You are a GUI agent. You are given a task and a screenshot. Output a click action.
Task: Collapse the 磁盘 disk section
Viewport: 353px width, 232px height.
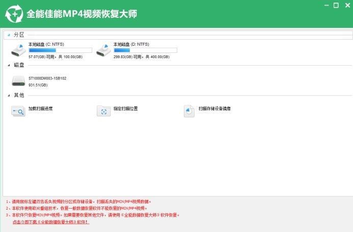click(x=9, y=65)
